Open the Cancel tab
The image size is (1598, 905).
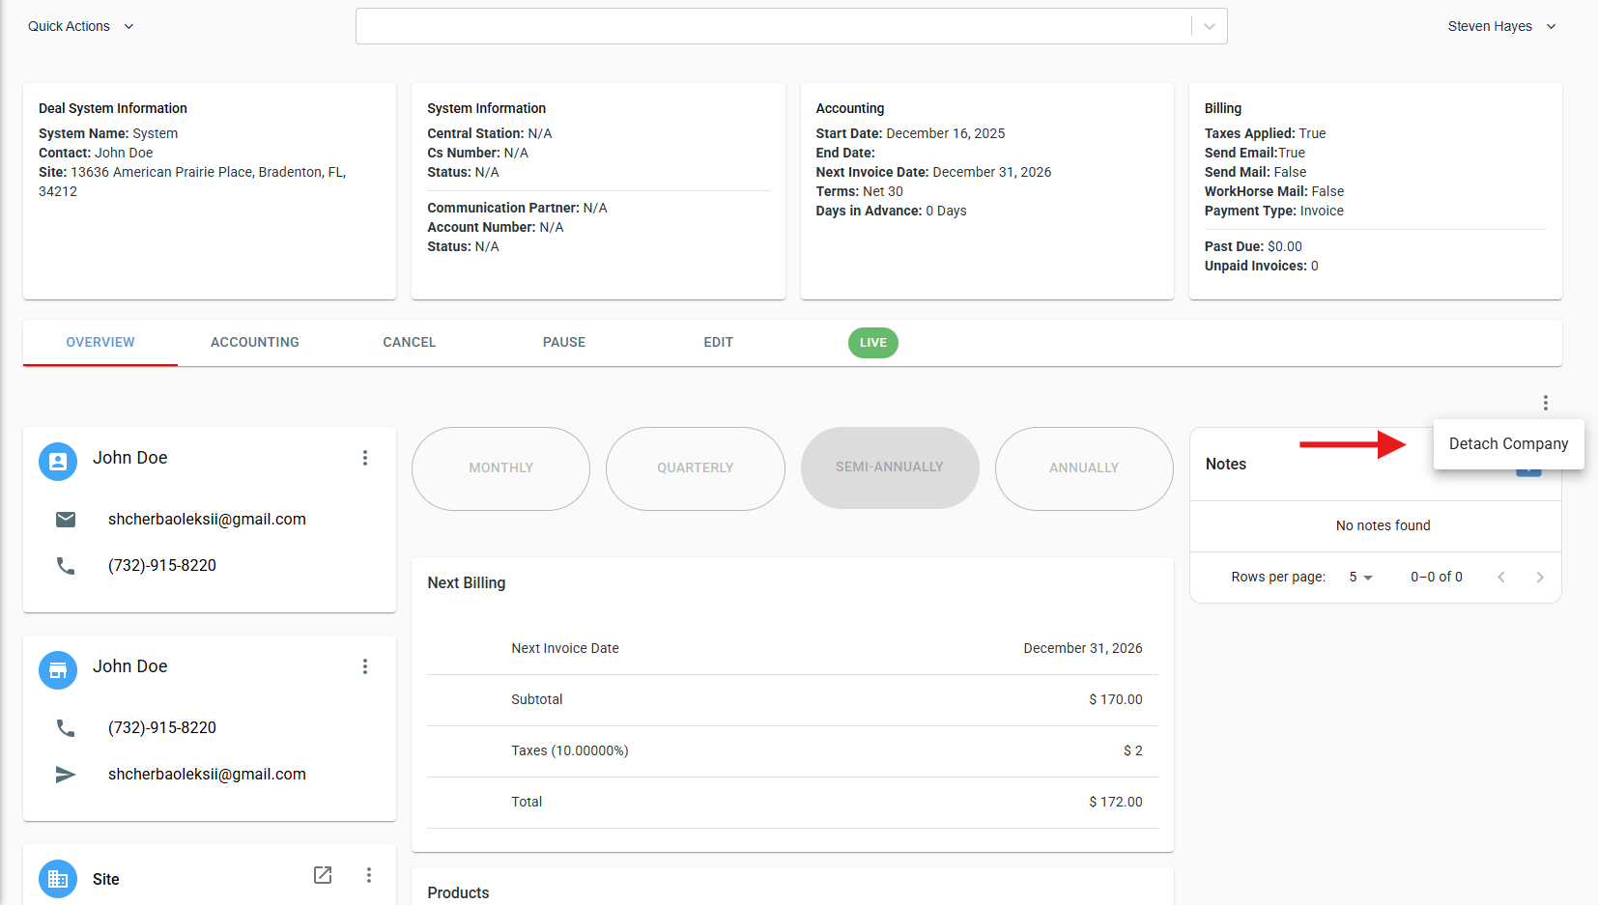pos(410,343)
